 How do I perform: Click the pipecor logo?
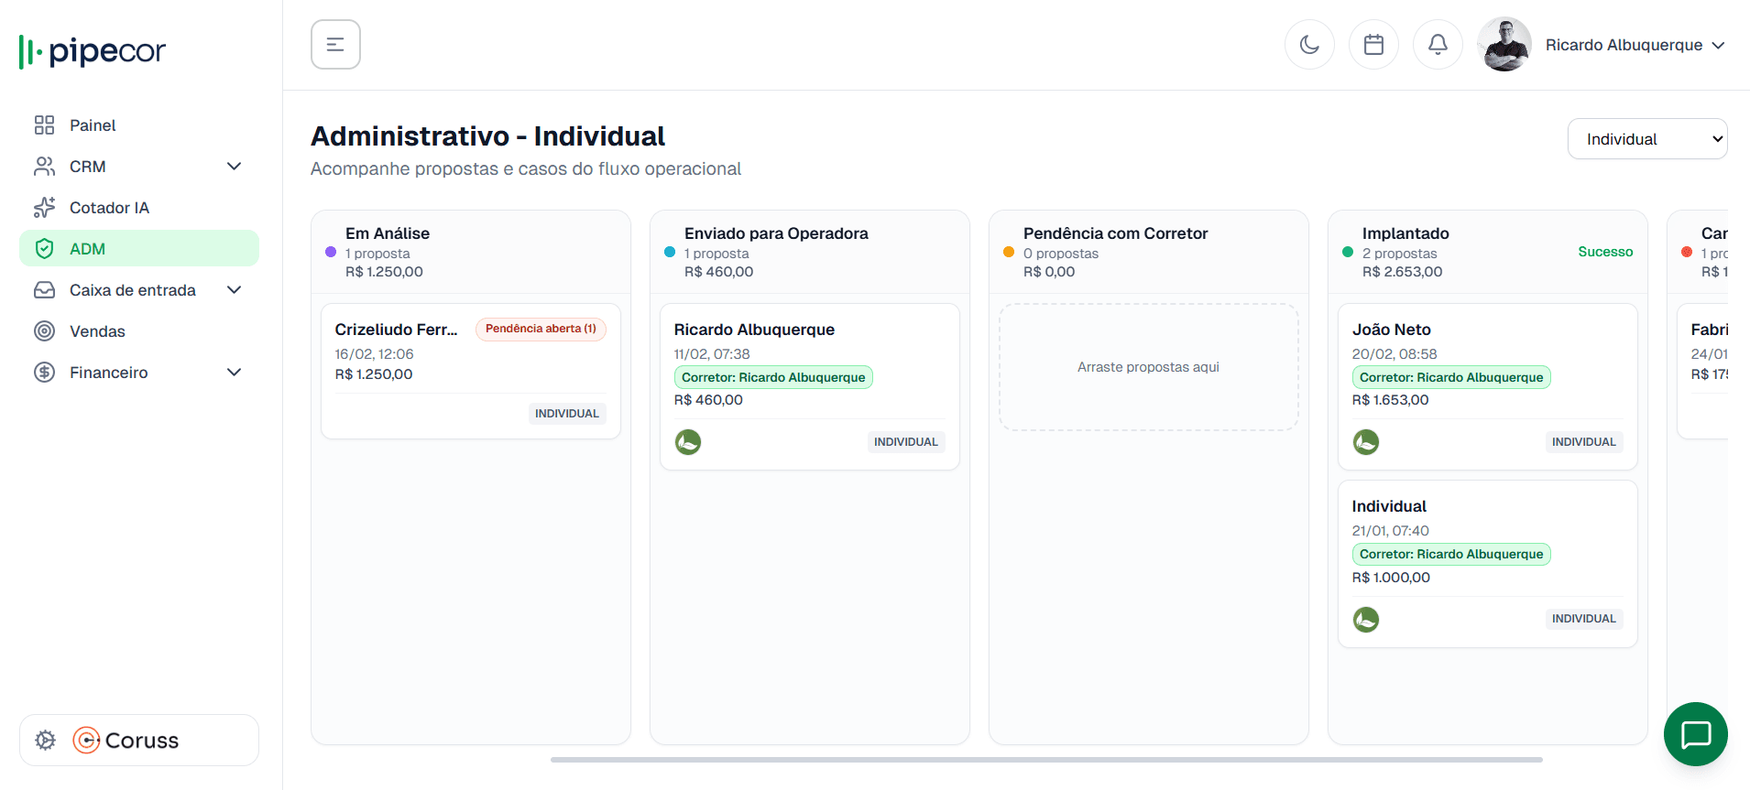(x=93, y=51)
